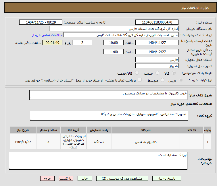Click the ردیف column header
Screen dimensions: 217x186
tap(208, 130)
